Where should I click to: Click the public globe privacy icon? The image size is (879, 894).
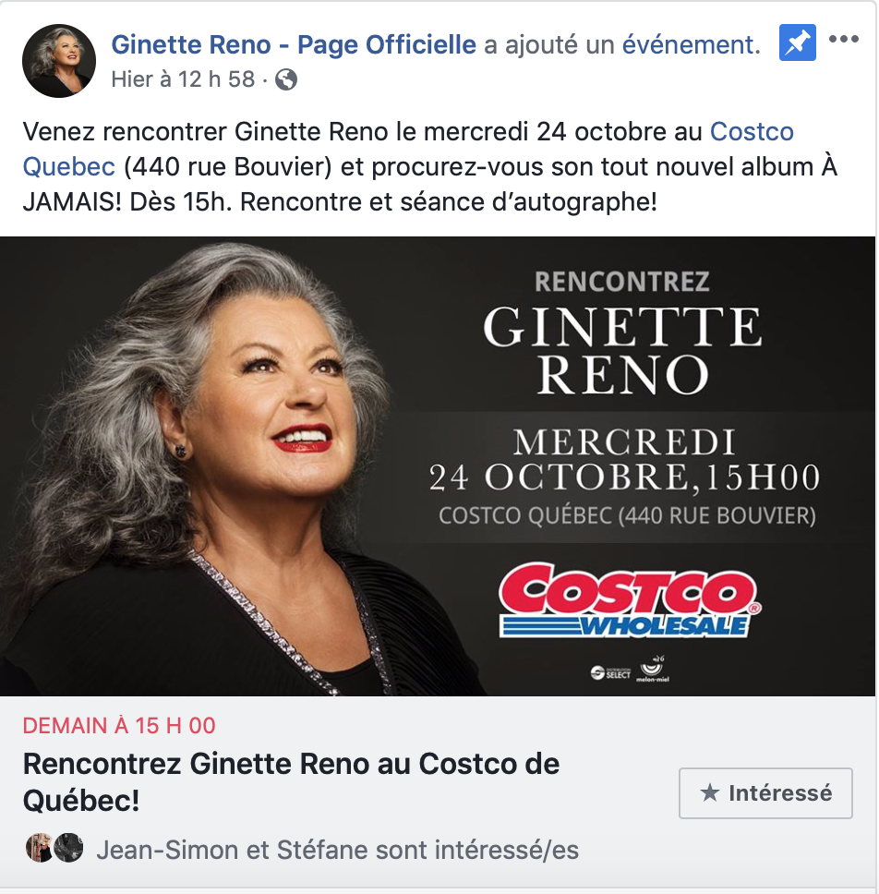[x=286, y=79]
